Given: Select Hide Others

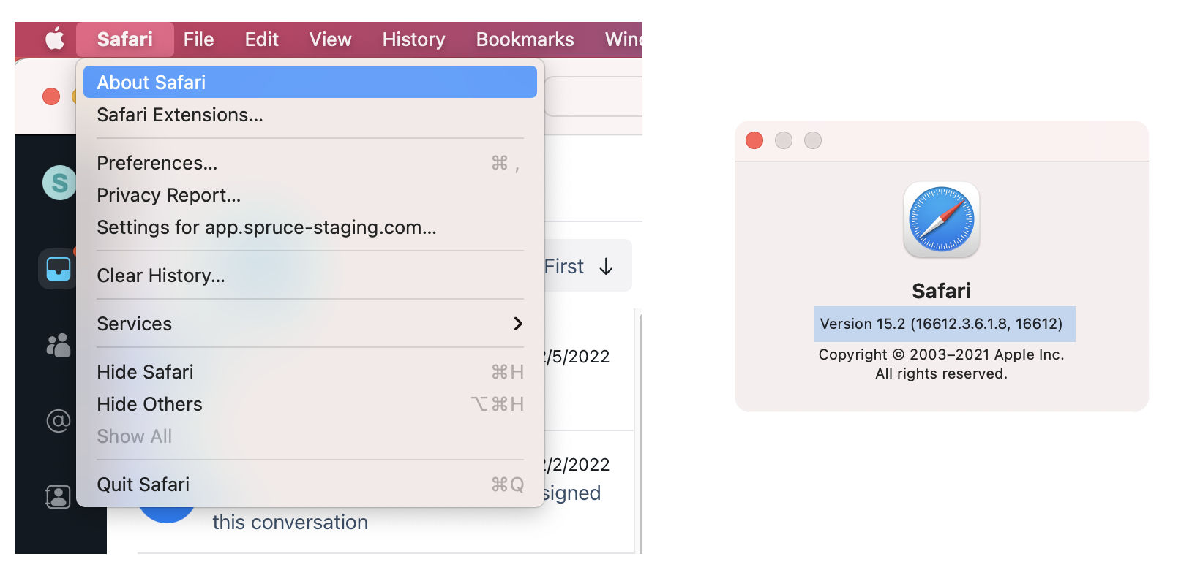Looking at the screenshot, I should 310,404.
